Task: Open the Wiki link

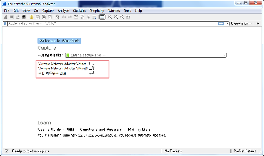Action: click(70, 129)
